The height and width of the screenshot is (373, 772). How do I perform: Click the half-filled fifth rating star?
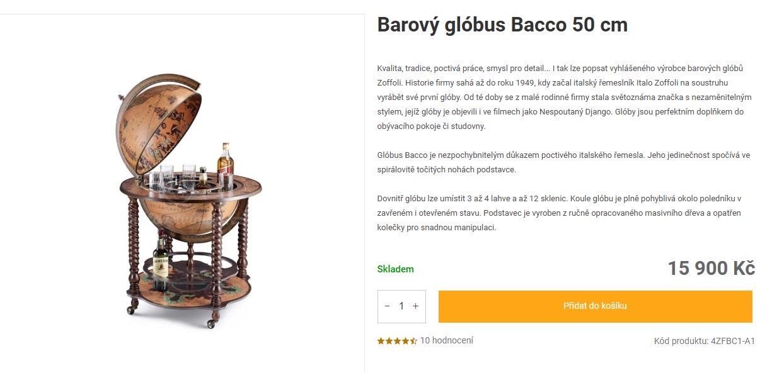pyautogui.click(x=413, y=341)
